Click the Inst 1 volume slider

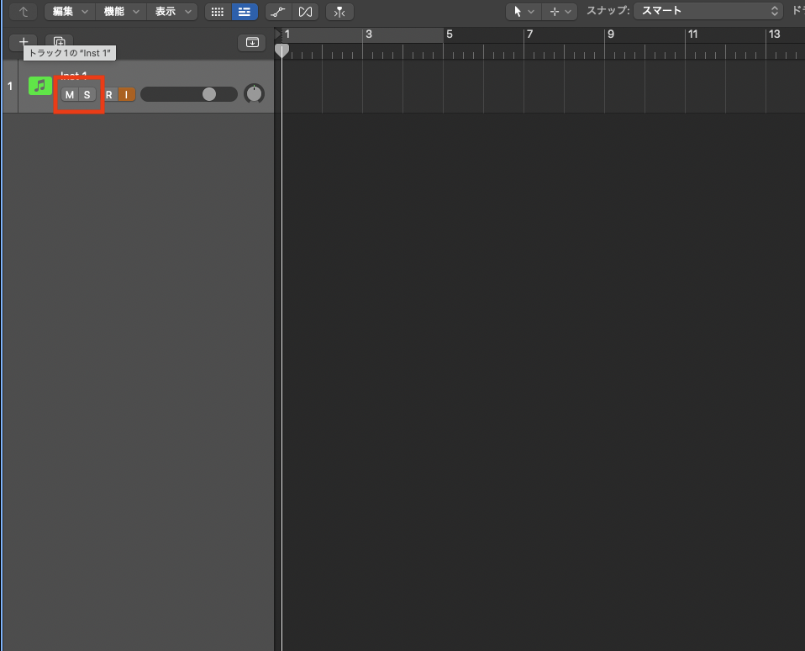click(x=189, y=94)
